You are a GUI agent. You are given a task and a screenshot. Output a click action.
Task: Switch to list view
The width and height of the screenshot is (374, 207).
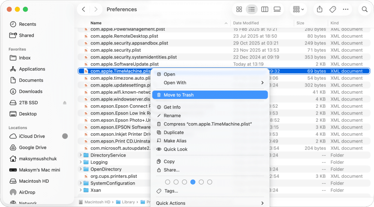tap(252, 9)
